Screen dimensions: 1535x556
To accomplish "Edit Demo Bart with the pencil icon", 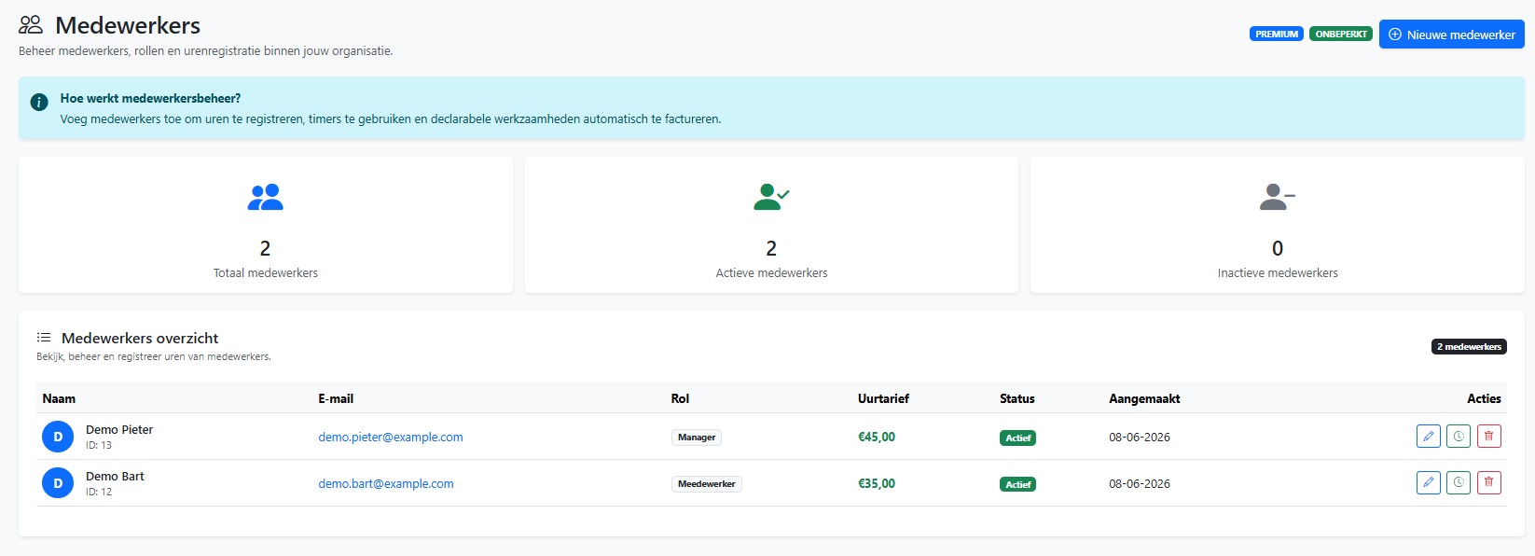I will click(x=1428, y=483).
